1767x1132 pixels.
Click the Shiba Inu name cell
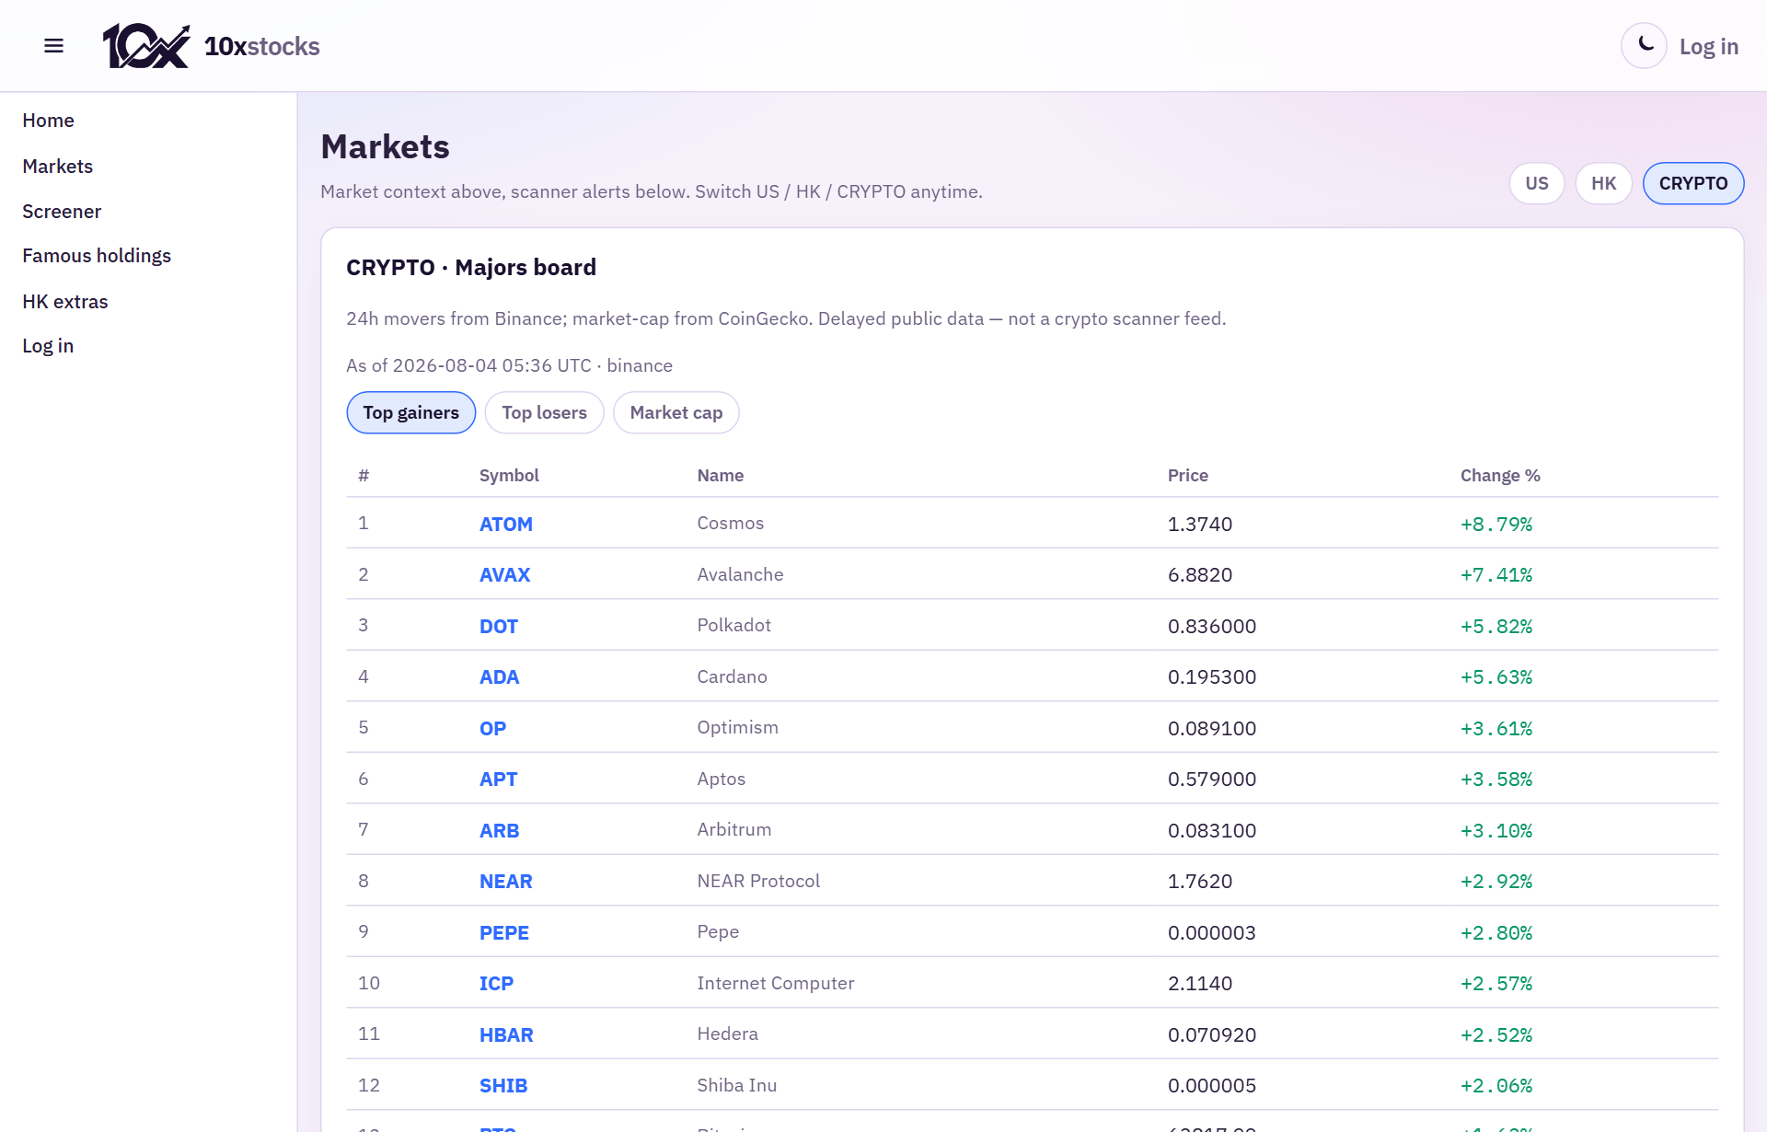(737, 1085)
